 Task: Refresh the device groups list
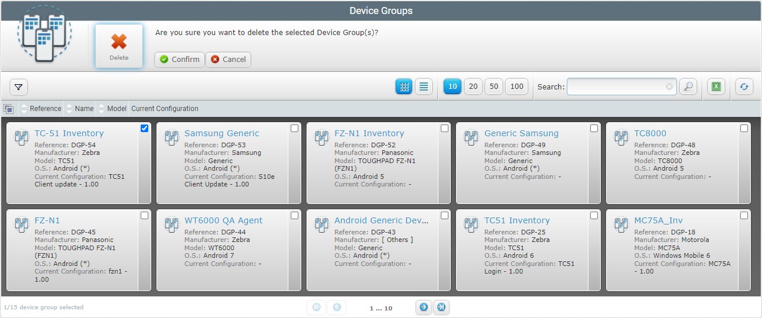(x=744, y=87)
